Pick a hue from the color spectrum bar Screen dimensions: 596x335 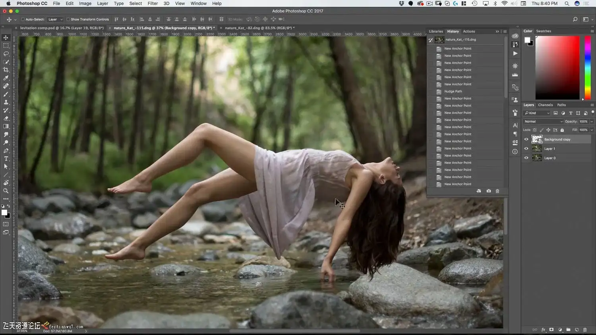[x=588, y=67]
